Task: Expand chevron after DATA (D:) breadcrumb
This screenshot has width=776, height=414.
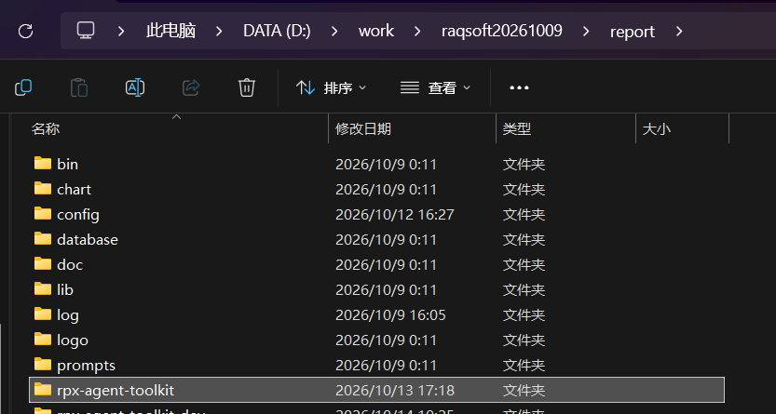Action: point(334,31)
